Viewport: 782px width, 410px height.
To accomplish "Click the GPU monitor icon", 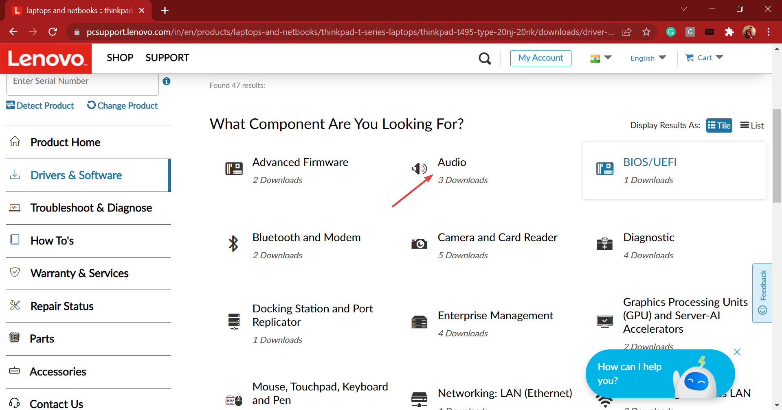I will point(604,322).
